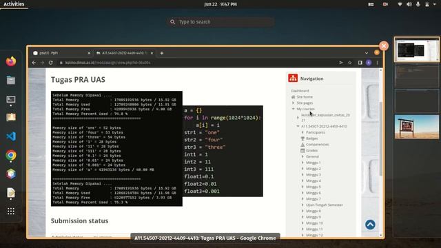
Task: Close the Chrome window in overview
Action: coord(384,46)
